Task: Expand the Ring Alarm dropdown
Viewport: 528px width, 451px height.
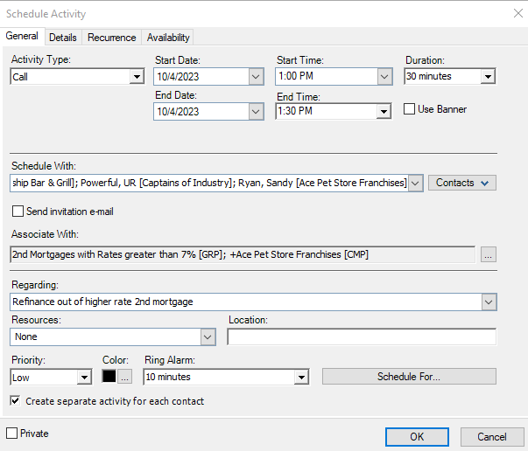Action: pos(301,377)
